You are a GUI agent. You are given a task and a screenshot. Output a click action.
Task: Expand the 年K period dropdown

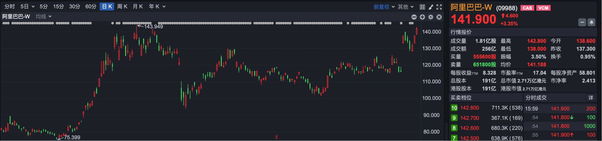[157, 7]
